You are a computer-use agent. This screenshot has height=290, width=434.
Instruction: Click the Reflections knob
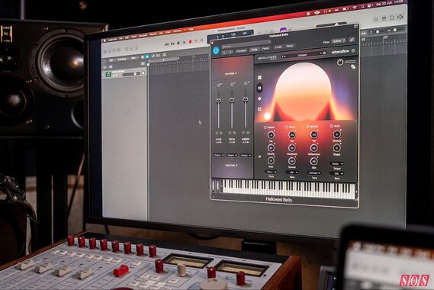click(x=313, y=147)
